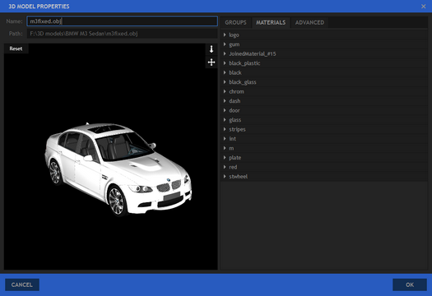Switch to the Materials tab
This screenshot has height=296, width=432.
271,22
